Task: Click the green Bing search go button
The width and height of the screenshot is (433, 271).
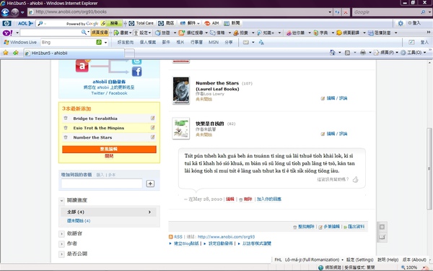Action: tap(99, 43)
